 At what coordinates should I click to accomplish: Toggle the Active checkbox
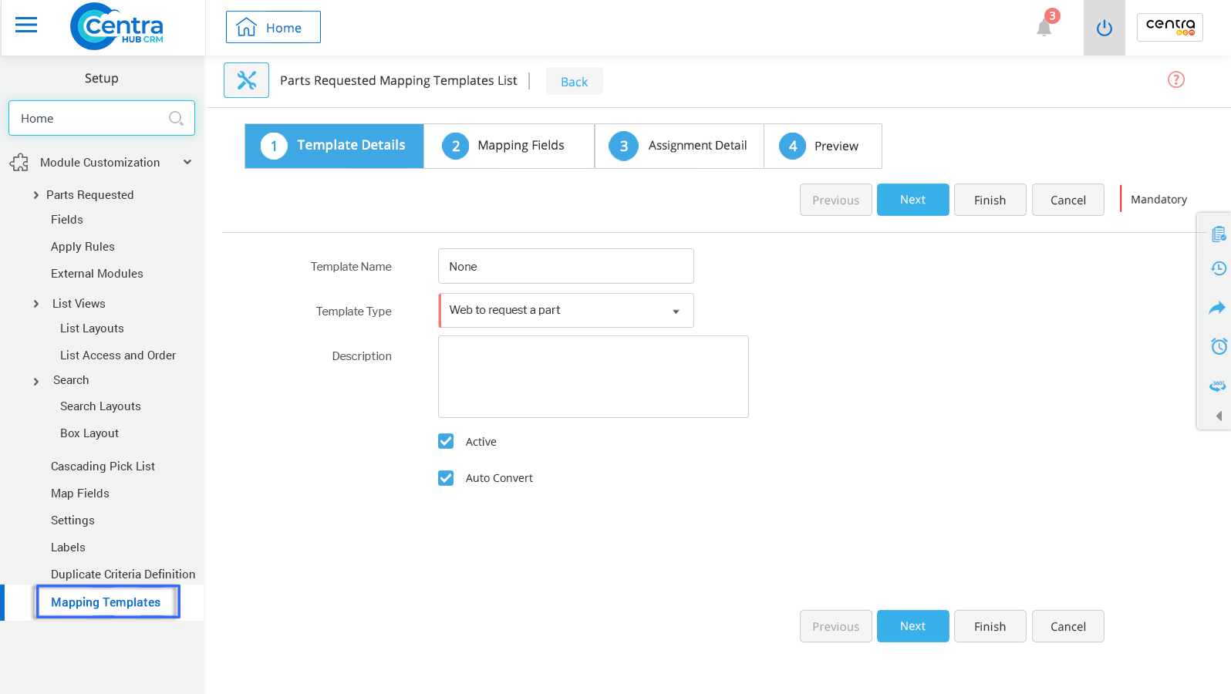click(x=446, y=441)
